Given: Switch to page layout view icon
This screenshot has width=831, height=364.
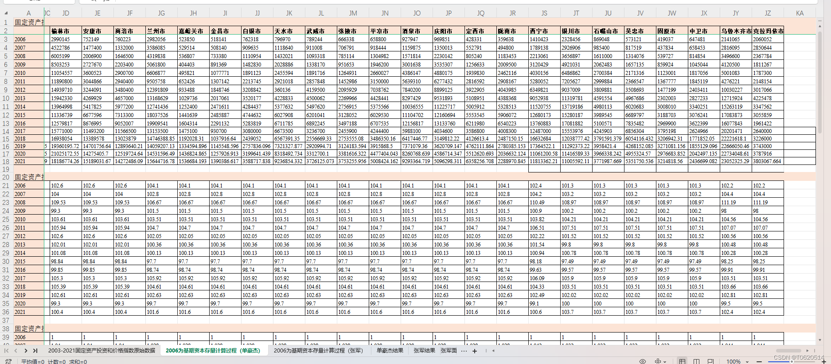Looking at the screenshot, I should pos(710,361).
